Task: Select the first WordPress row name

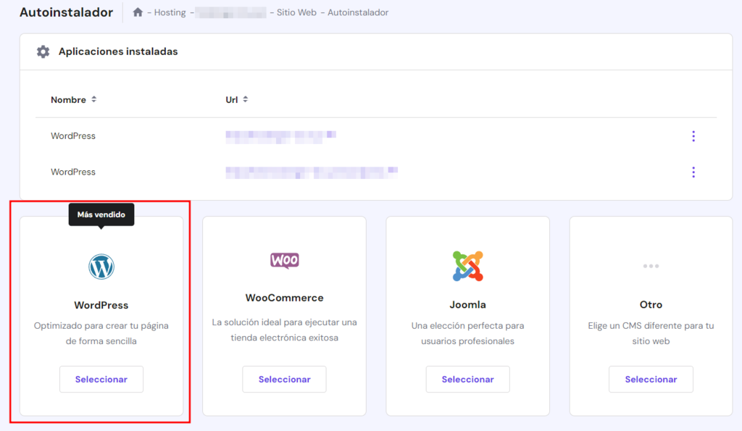Action: coord(72,135)
